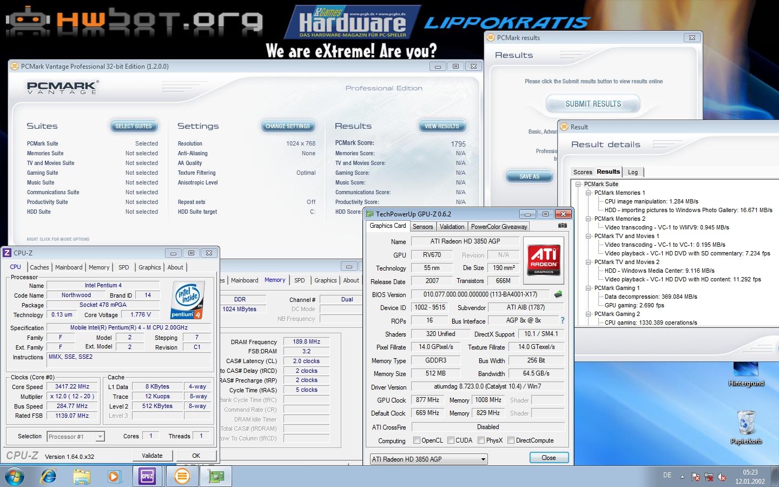This screenshot has height=487, width=779.
Task: Click the CHANGE SETTINGS button
Action: point(288,126)
